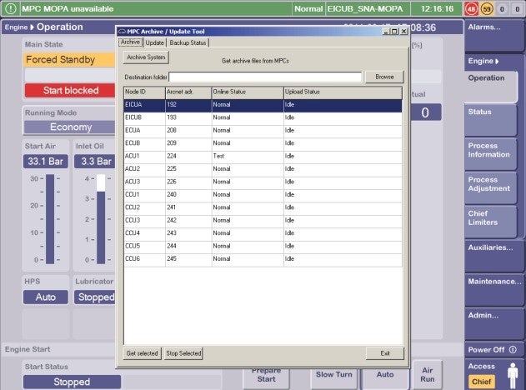Image resolution: width=526 pixels, height=390 pixels.
Task: Select the CCU6 node row
Action: [263, 259]
